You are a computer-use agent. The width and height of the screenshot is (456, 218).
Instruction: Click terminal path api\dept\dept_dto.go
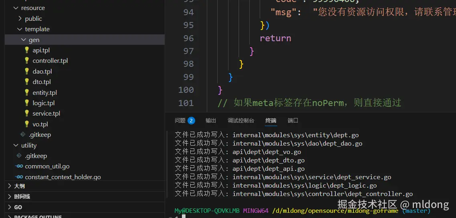(268, 160)
